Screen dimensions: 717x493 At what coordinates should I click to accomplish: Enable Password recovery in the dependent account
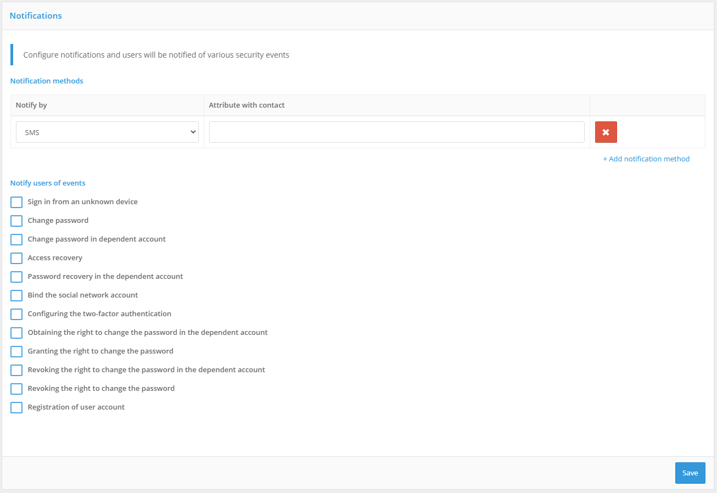pyautogui.click(x=16, y=277)
